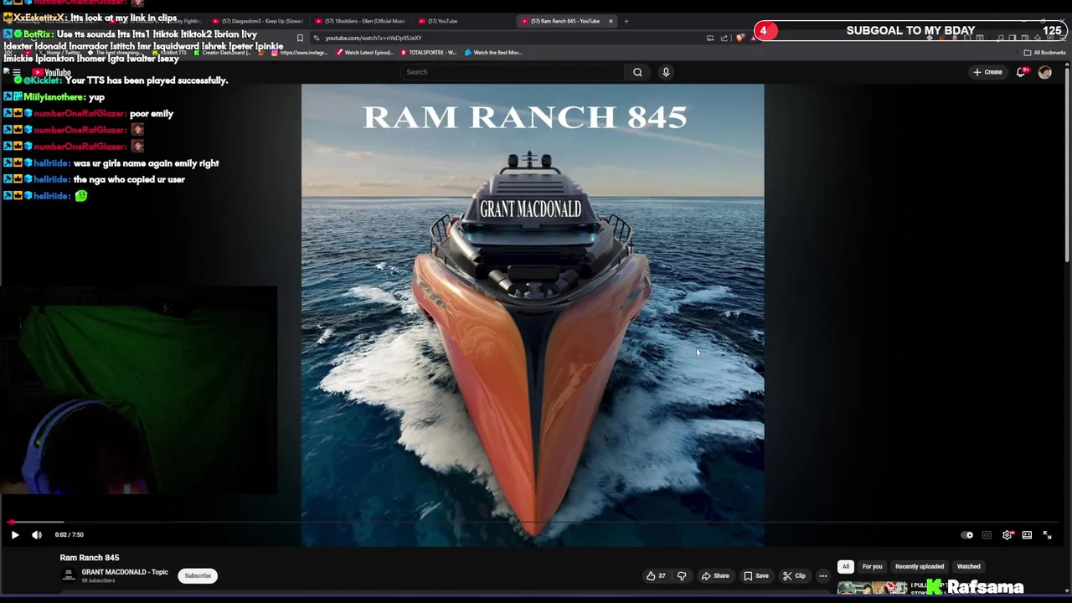Start voice search with the microphone icon
1072x603 pixels.
666,72
